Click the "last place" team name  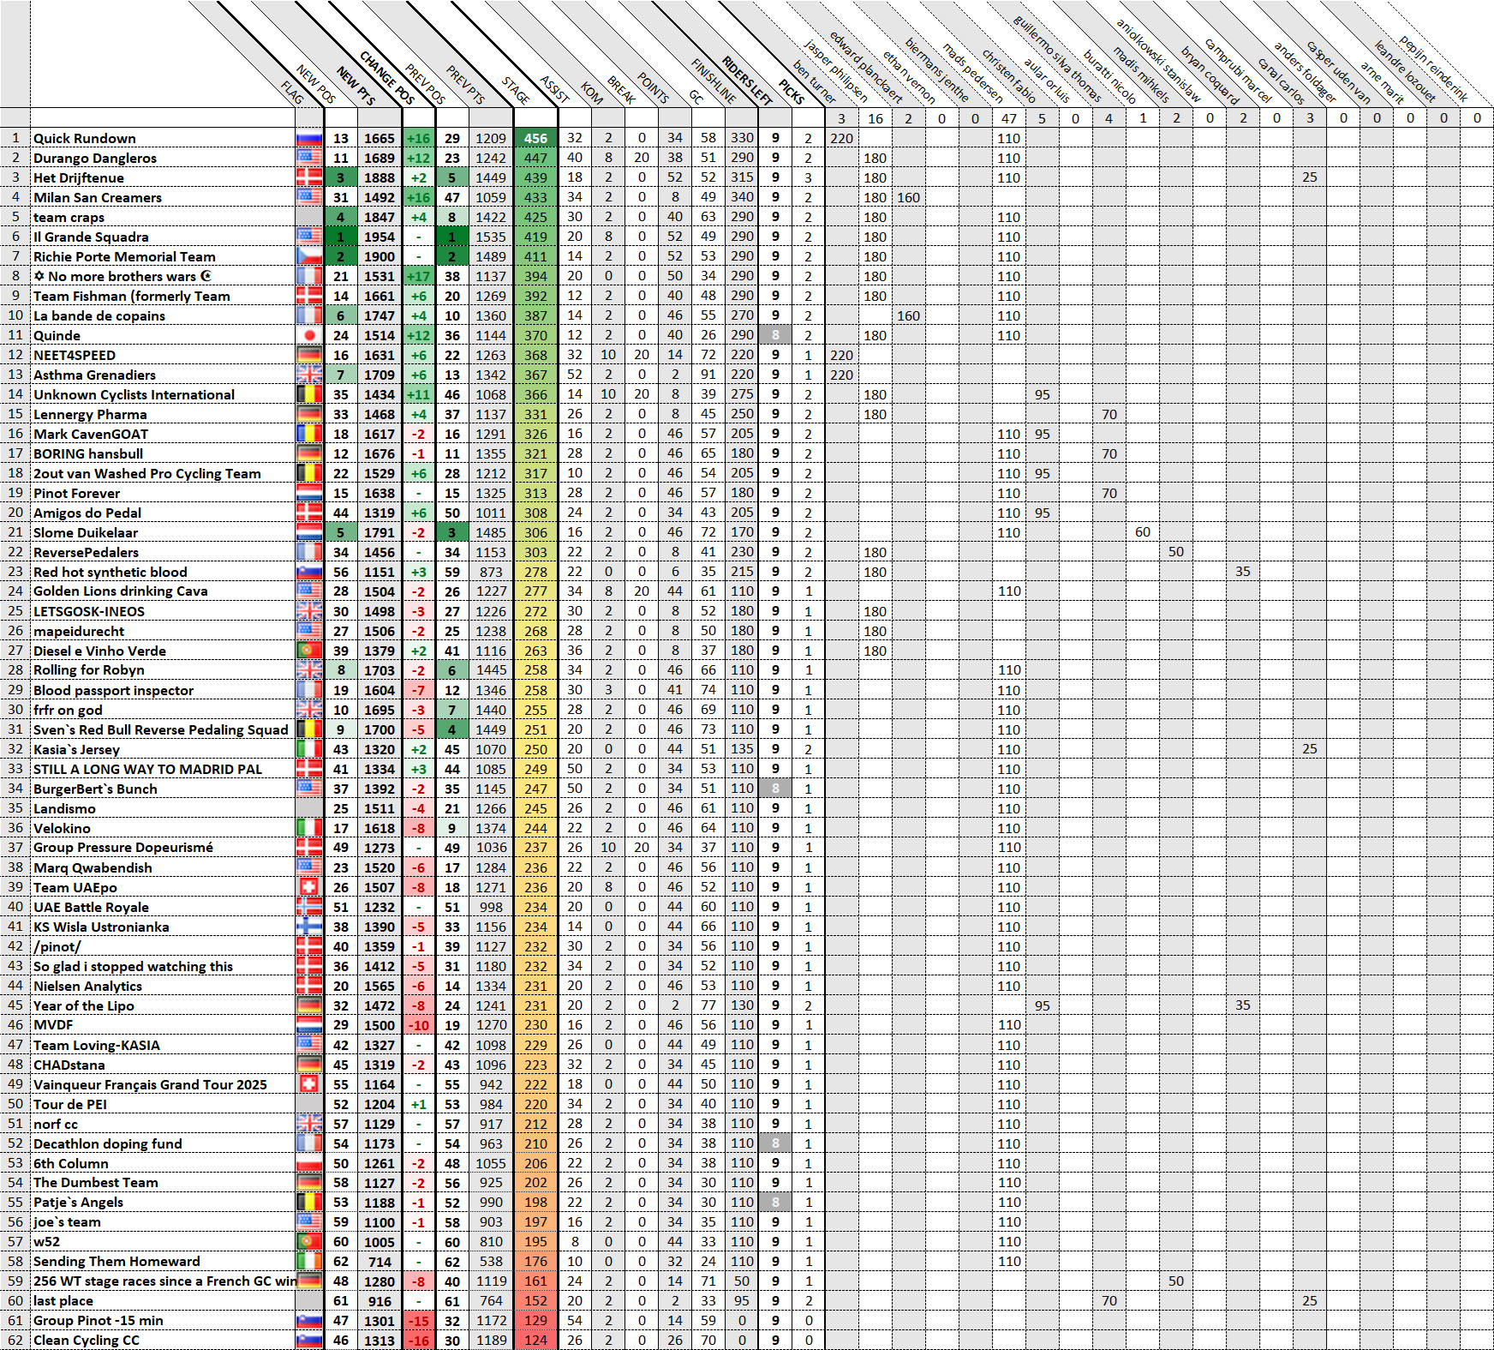pos(63,1300)
